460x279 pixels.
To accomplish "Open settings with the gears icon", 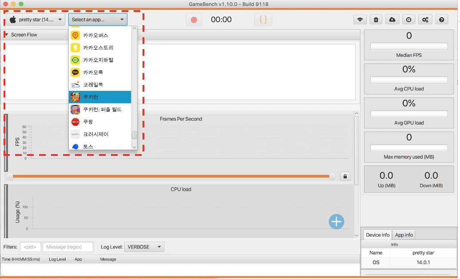I will [425, 19].
